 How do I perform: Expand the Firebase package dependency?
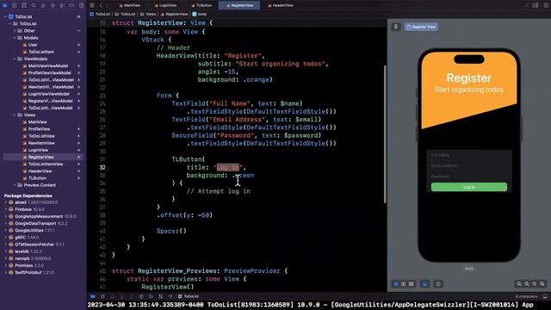(6, 209)
